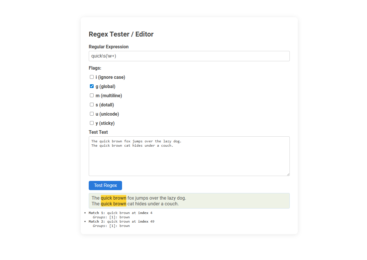Image resolution: width=367 pixels, height=260 pixels.
Task: Enable the m (multiline) flag checkbox
Action: [x=92, y=95]
